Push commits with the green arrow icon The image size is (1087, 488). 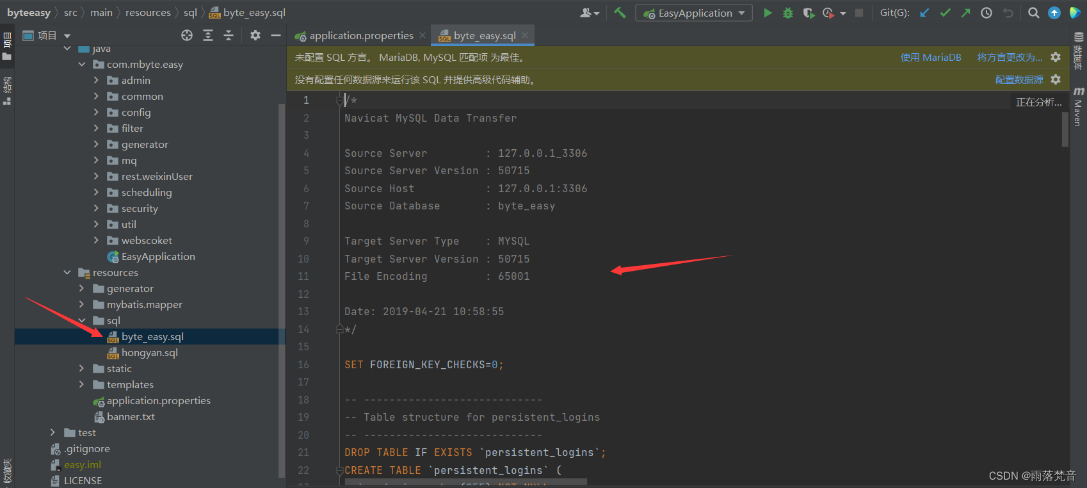[x=965, y=13]
